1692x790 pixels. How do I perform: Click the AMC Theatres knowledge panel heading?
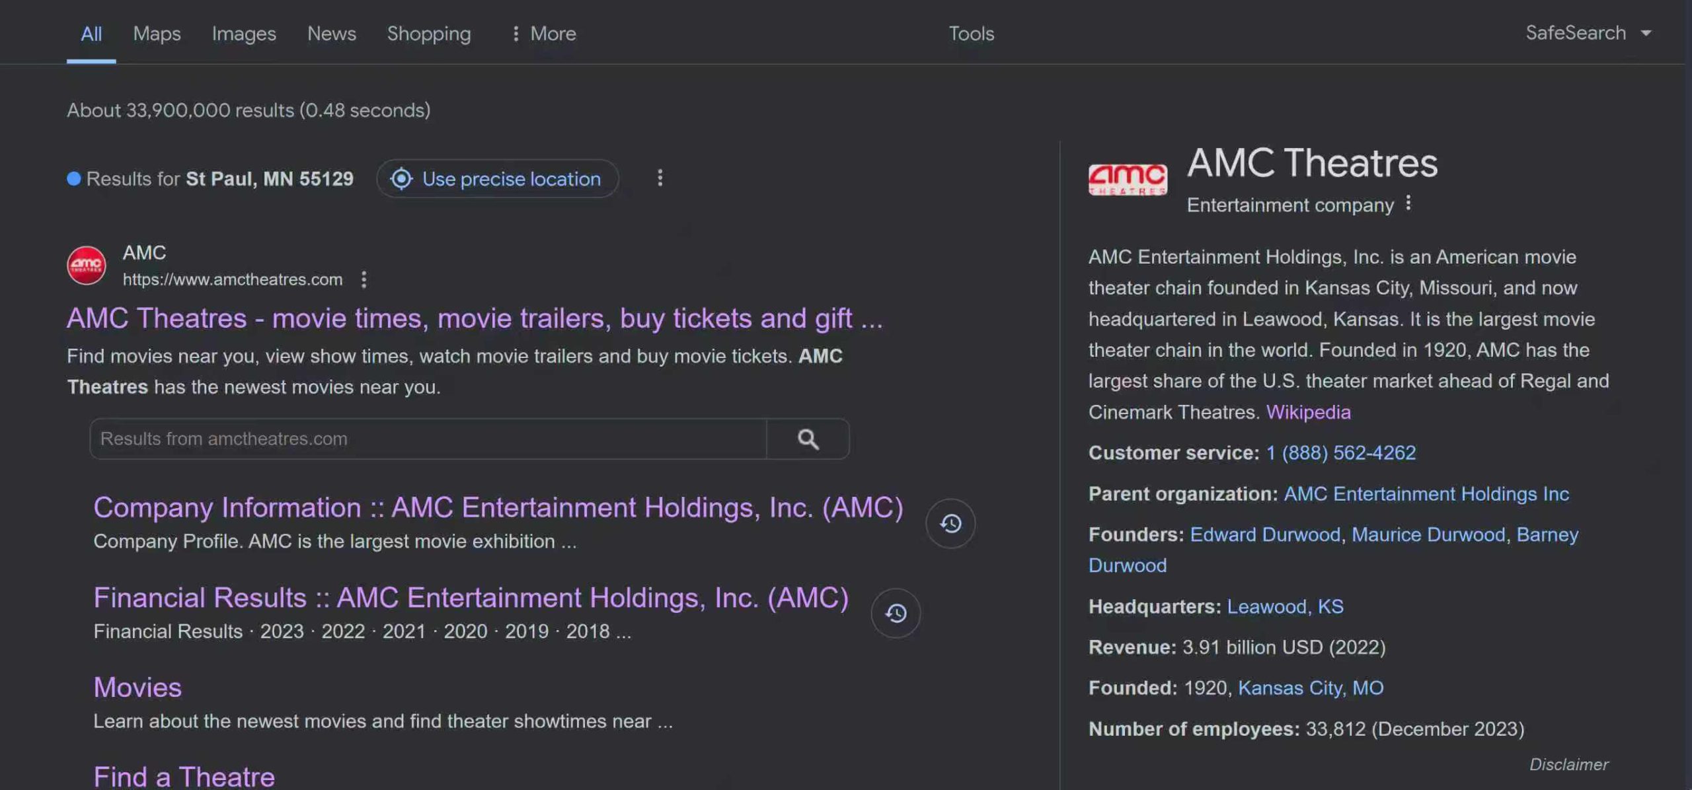click(x=1312, y=163)
